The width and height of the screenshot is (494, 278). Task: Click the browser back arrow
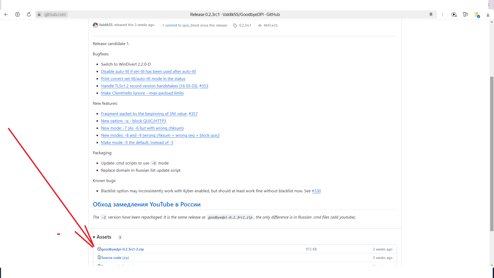pos(6,14)
